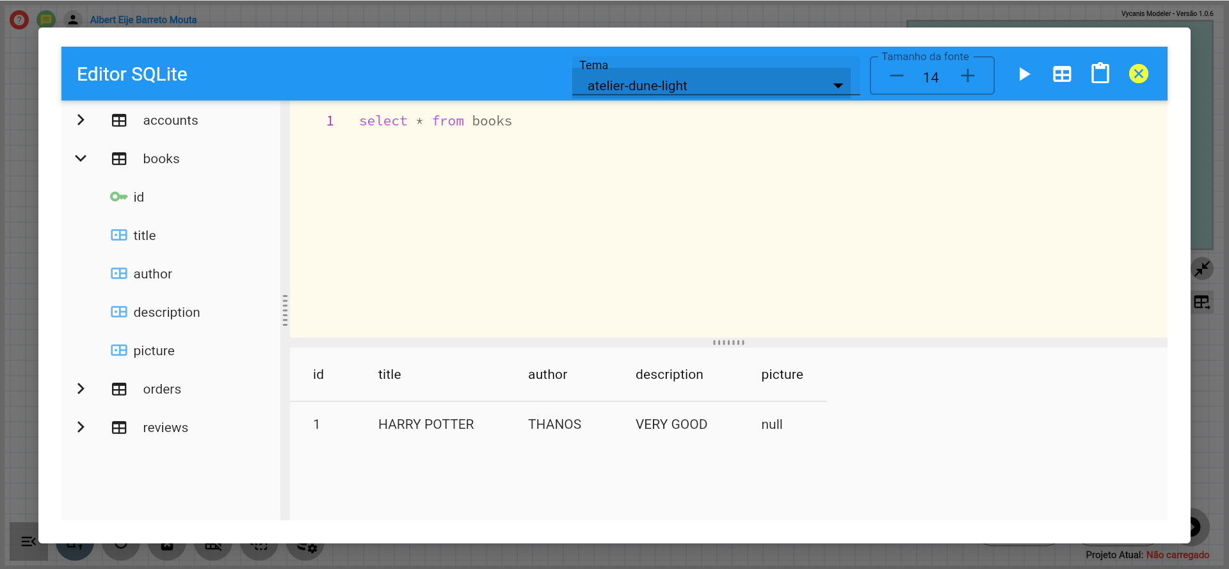Click the green key icon beside id
Screen dimensions: 1229x569
[118, 197]
